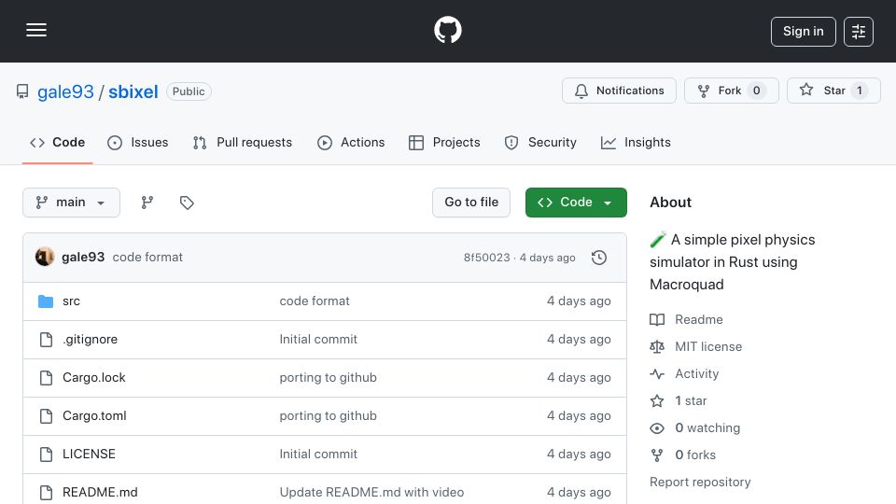This screenshot has width=896, height=504.
Task: Go to GitHub home via Octocat logo
Action: coord(447,30)
